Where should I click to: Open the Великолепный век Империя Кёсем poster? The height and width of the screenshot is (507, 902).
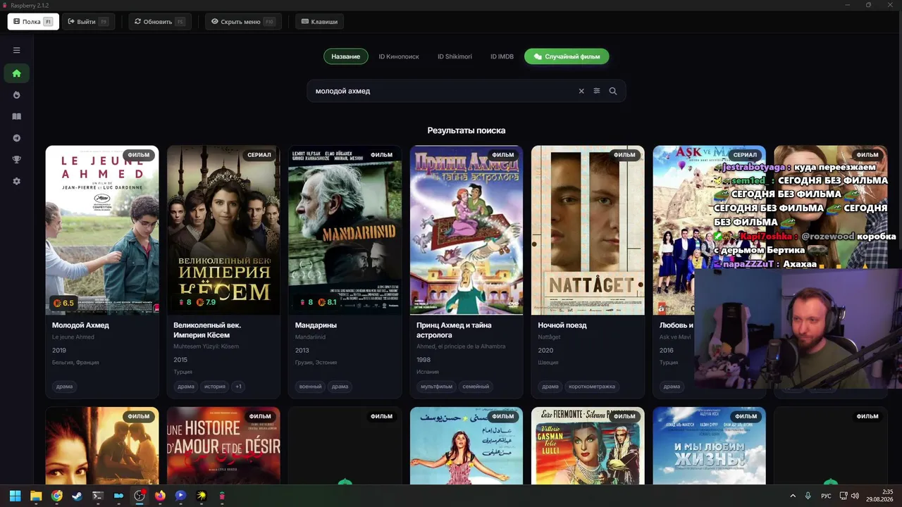(x=223, y=230)
